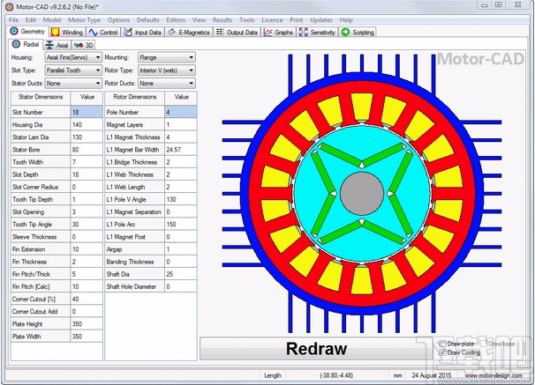
Task: Open the Scripting tab
Action: pos(358,33)
